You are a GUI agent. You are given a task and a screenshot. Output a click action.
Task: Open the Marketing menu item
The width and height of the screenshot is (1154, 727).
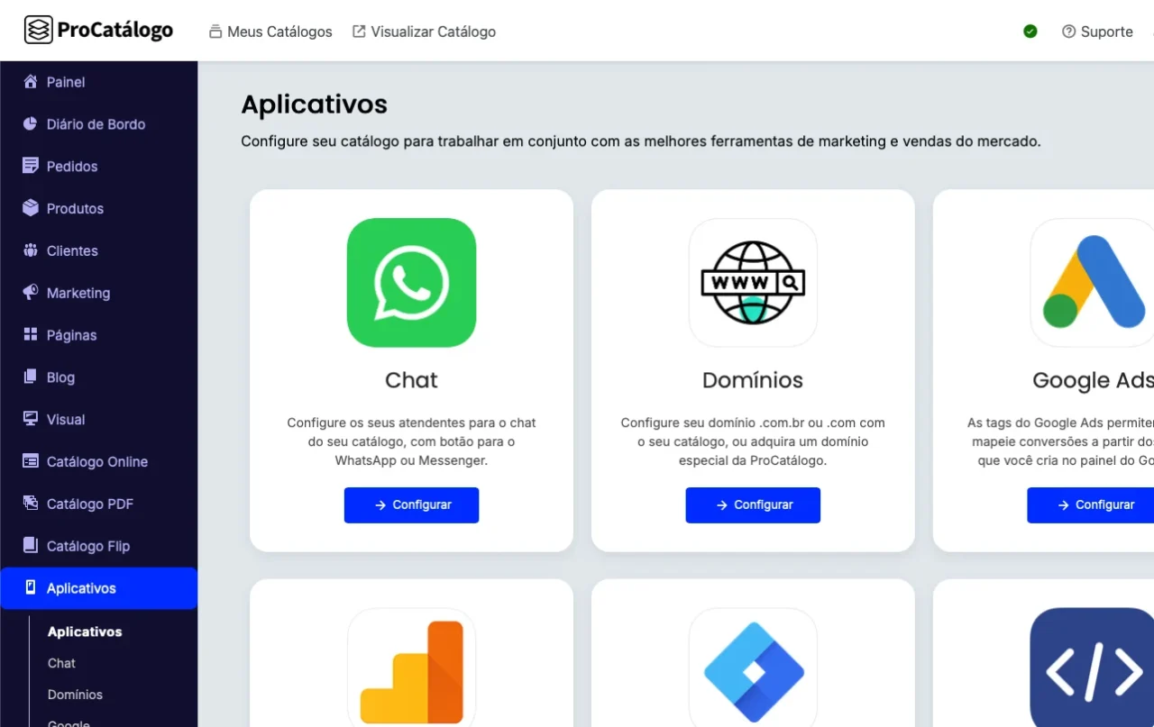(78, 293)
